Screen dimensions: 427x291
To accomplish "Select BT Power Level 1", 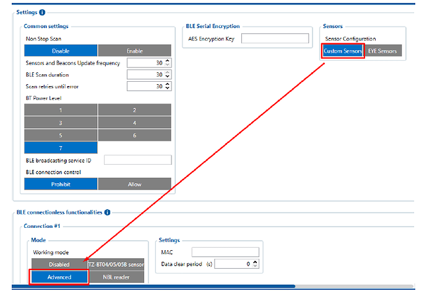I will pyautogui.click(x=61, y=110).
